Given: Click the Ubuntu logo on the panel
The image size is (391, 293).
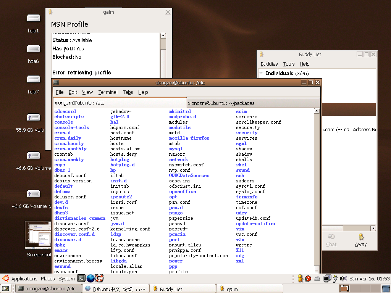Looking at the screenshot, I should pyautogui.click(x=5, y=278).
